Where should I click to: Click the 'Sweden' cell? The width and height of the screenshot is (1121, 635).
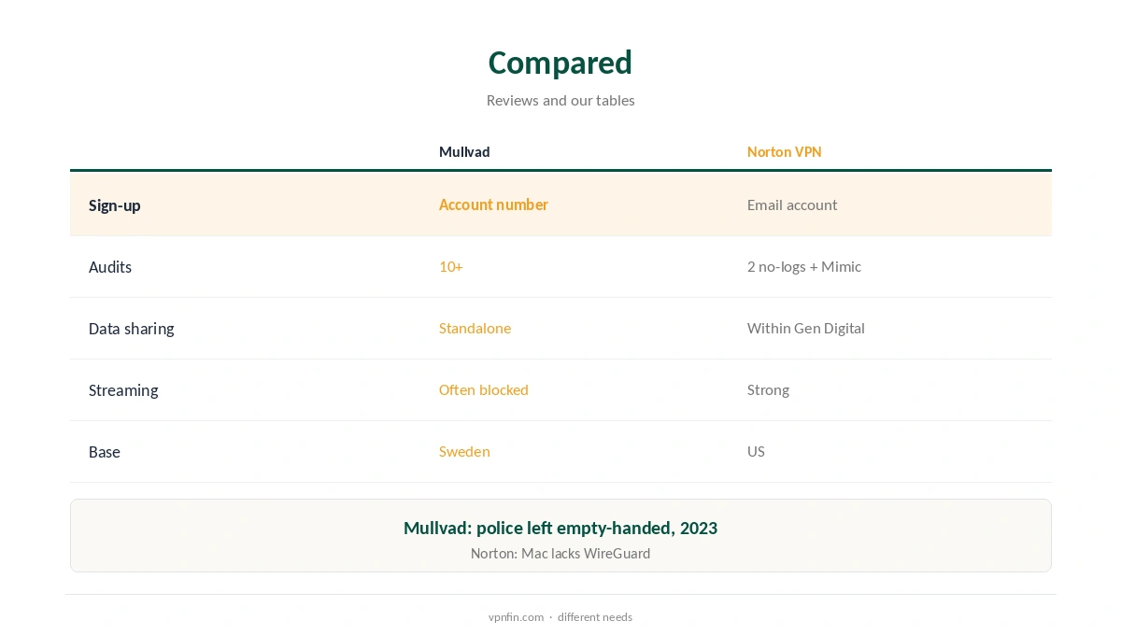464,451
